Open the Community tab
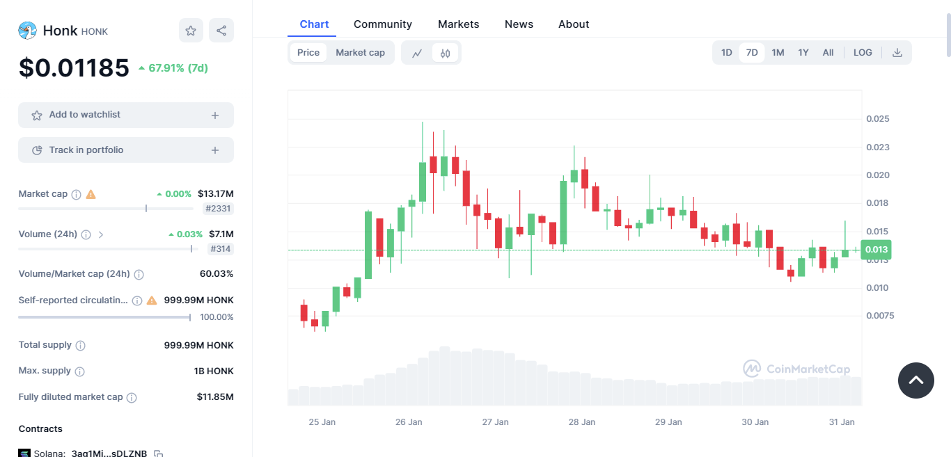Screen dimensions: 951x457 click(383, 24)
